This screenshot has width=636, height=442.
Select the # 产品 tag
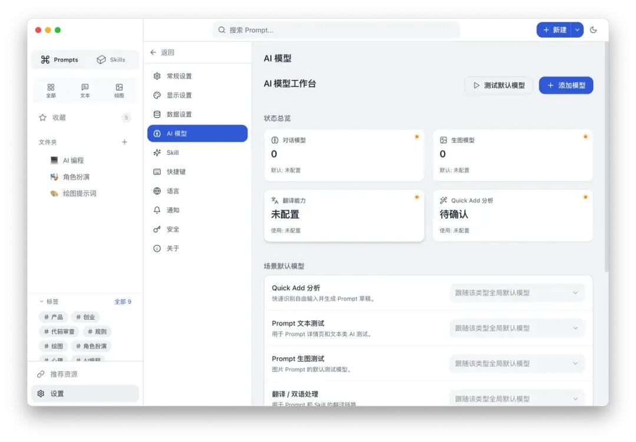pos(54,317)
